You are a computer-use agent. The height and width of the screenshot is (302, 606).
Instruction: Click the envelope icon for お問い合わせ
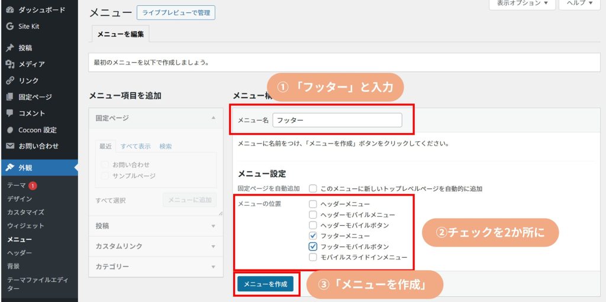coord(10,146)
